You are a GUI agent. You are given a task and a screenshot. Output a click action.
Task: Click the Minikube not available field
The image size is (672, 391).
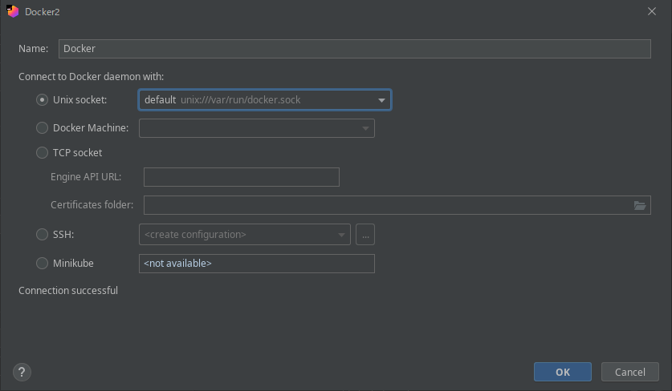tap(256, 263)
